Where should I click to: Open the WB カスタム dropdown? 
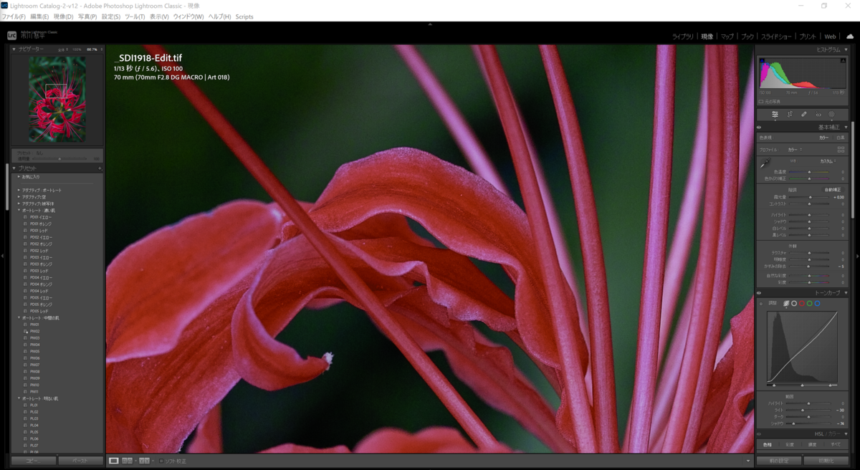[x=828, y=161]
